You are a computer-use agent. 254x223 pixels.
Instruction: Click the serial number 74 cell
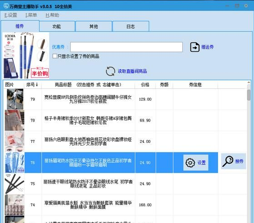coord(33,205)
